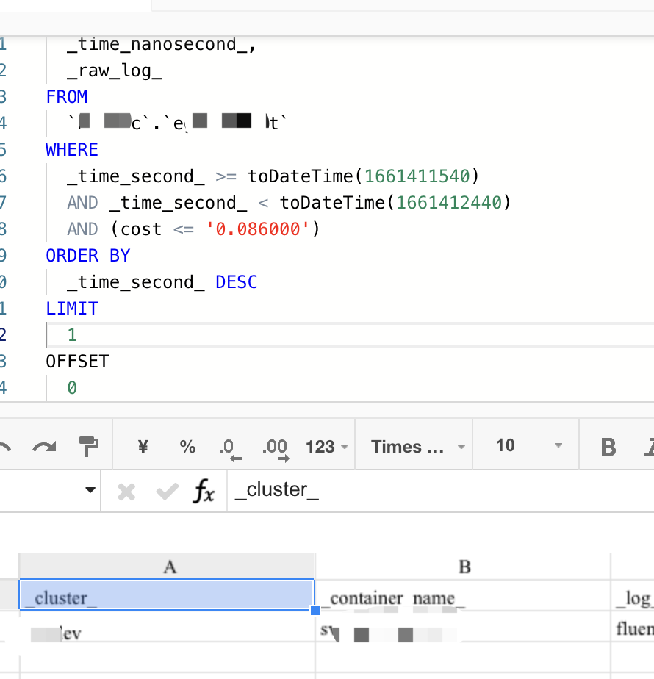Click the redo arrow icon
This screenshot has height=679, width=654.
[44, 447]
